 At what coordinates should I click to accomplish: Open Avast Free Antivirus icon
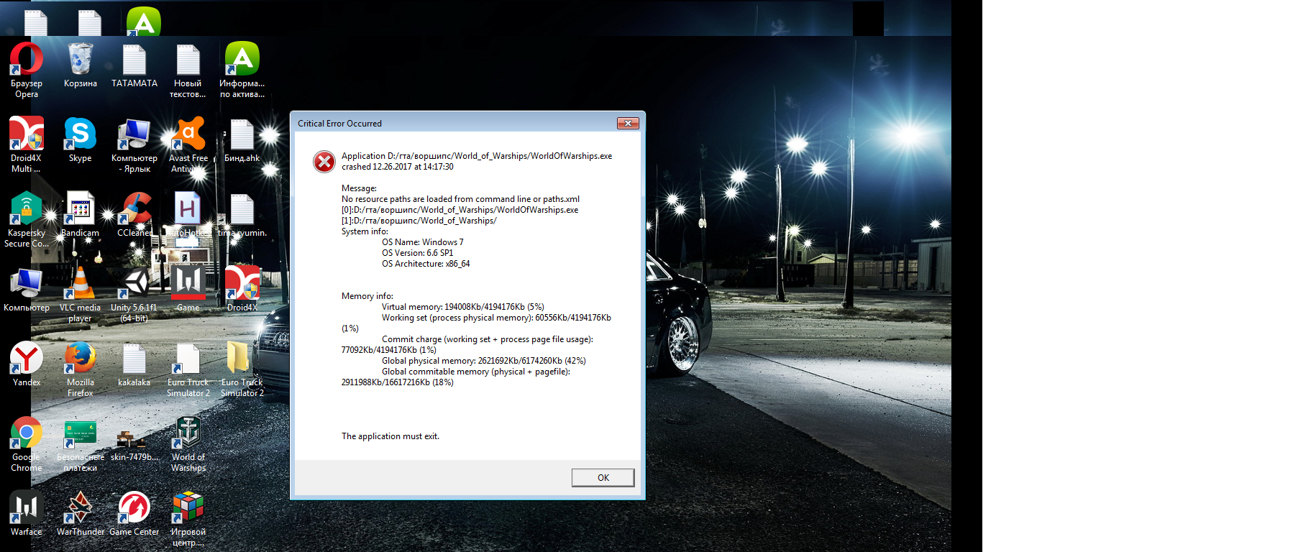[188, 134]
